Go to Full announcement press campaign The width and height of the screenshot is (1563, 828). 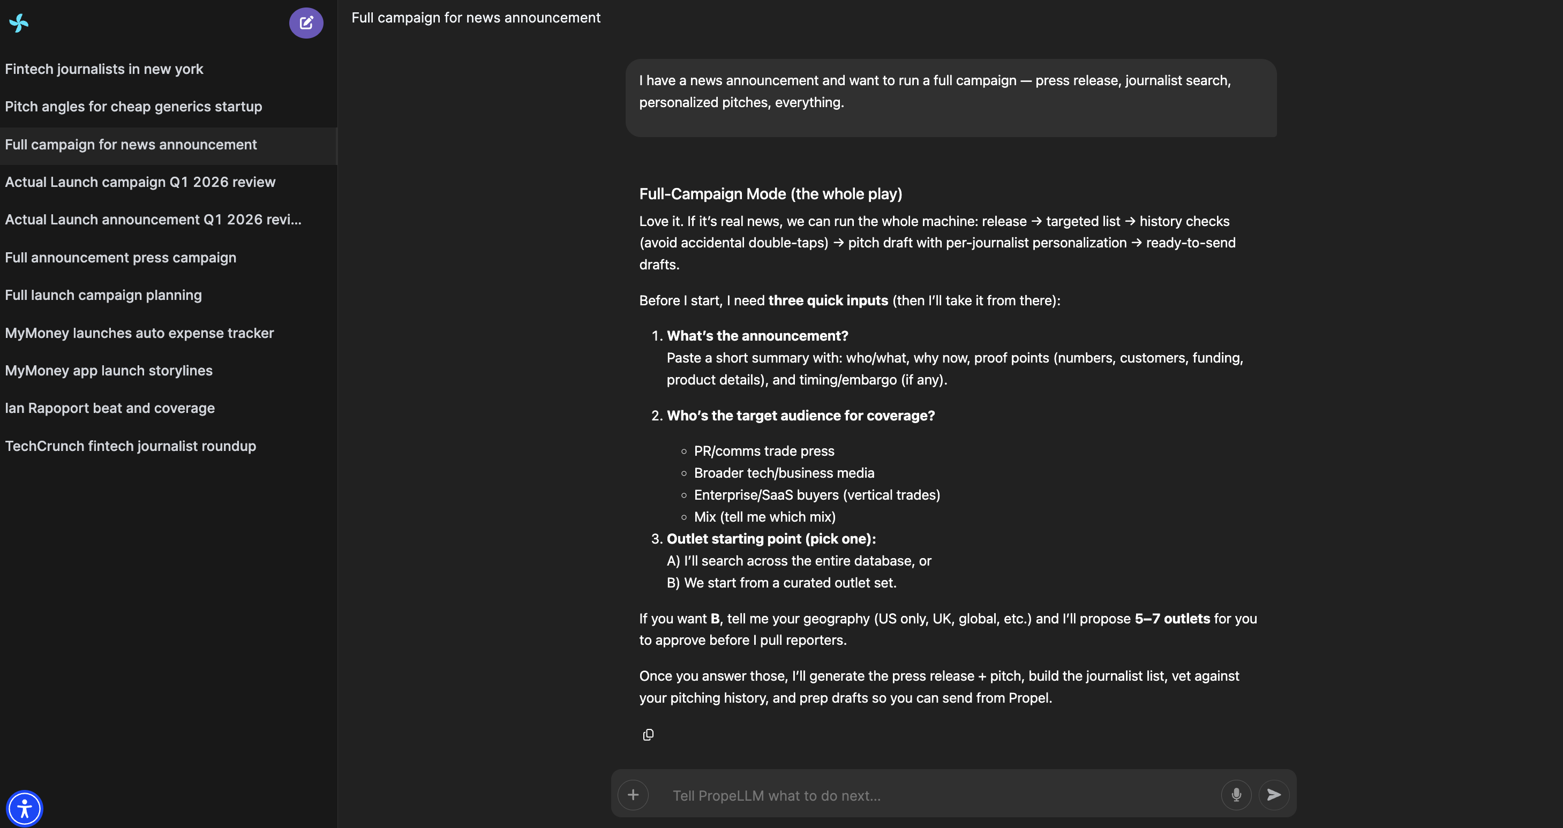pyautogui.click(x=121, y=258)
